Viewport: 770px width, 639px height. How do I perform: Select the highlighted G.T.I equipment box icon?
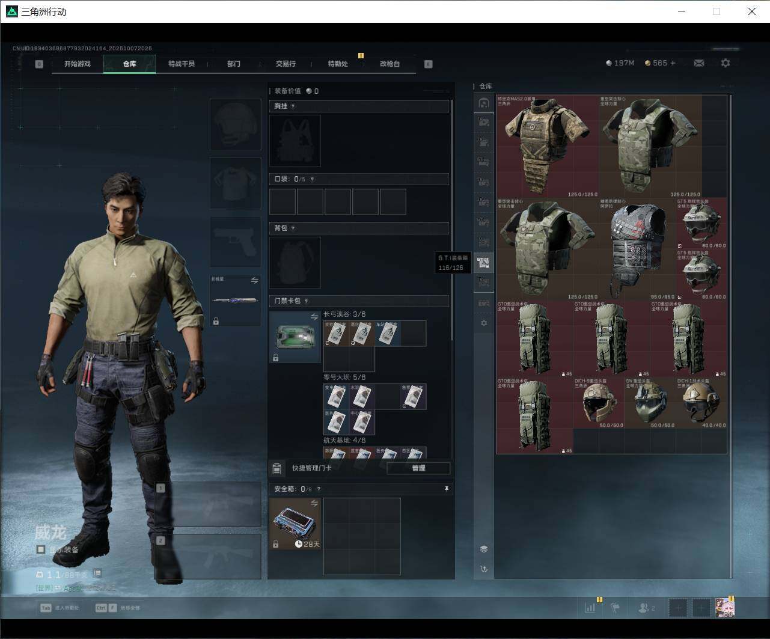click(484, 263)
